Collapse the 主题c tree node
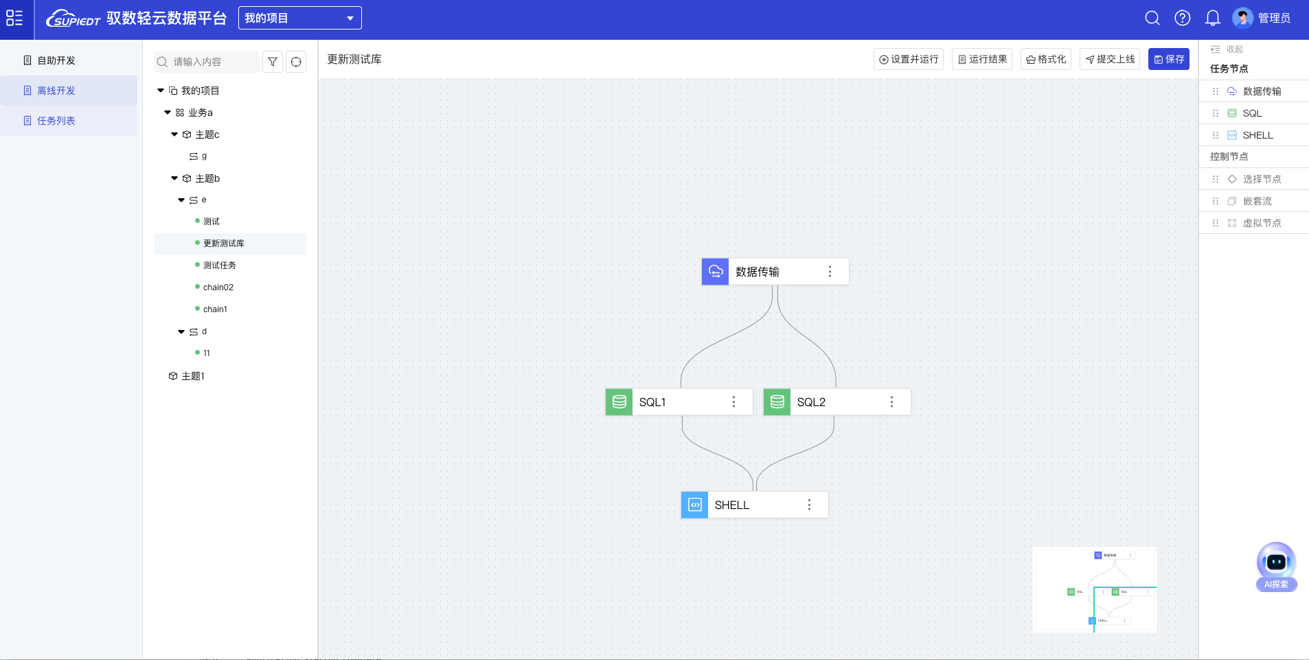Image resolution: width=1309 pixels, height=660 pixels. click(174, 134)
